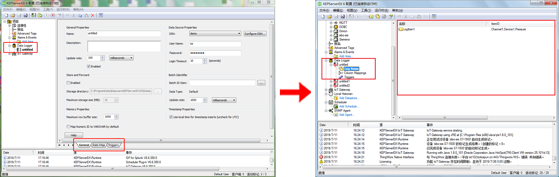This screenshot has height=177, width=559.
Task: Uncheck Enabled under General Properties
Action: coord(89,66)
